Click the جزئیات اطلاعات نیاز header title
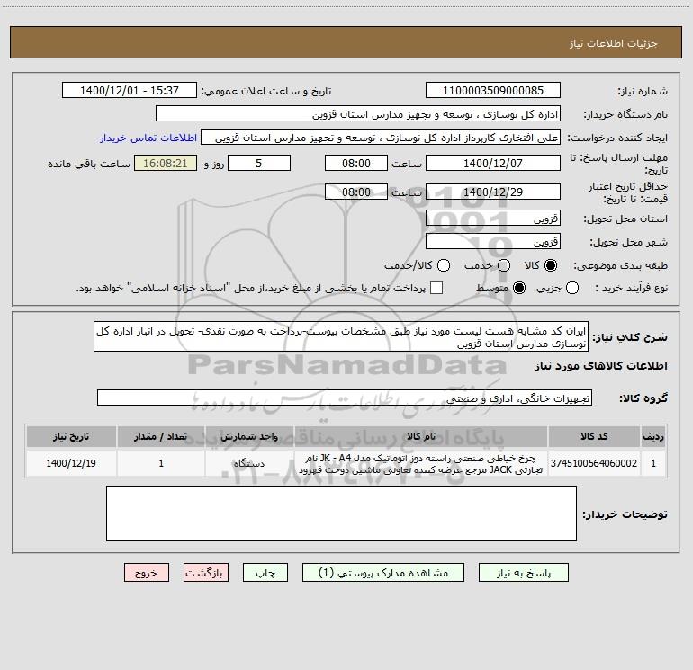This screenshot has height=670, width=693. coord(613,43)
